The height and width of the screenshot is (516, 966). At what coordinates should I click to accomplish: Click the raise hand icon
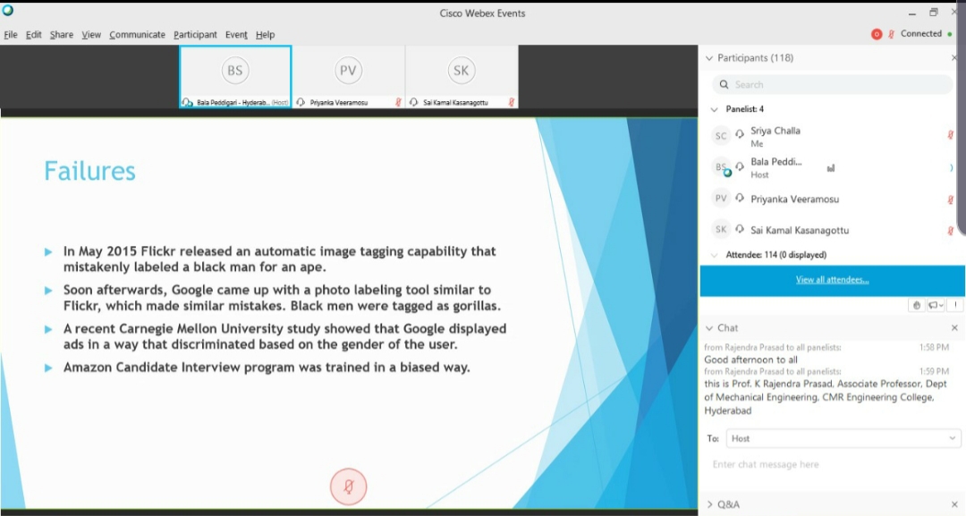click(916, 305)
